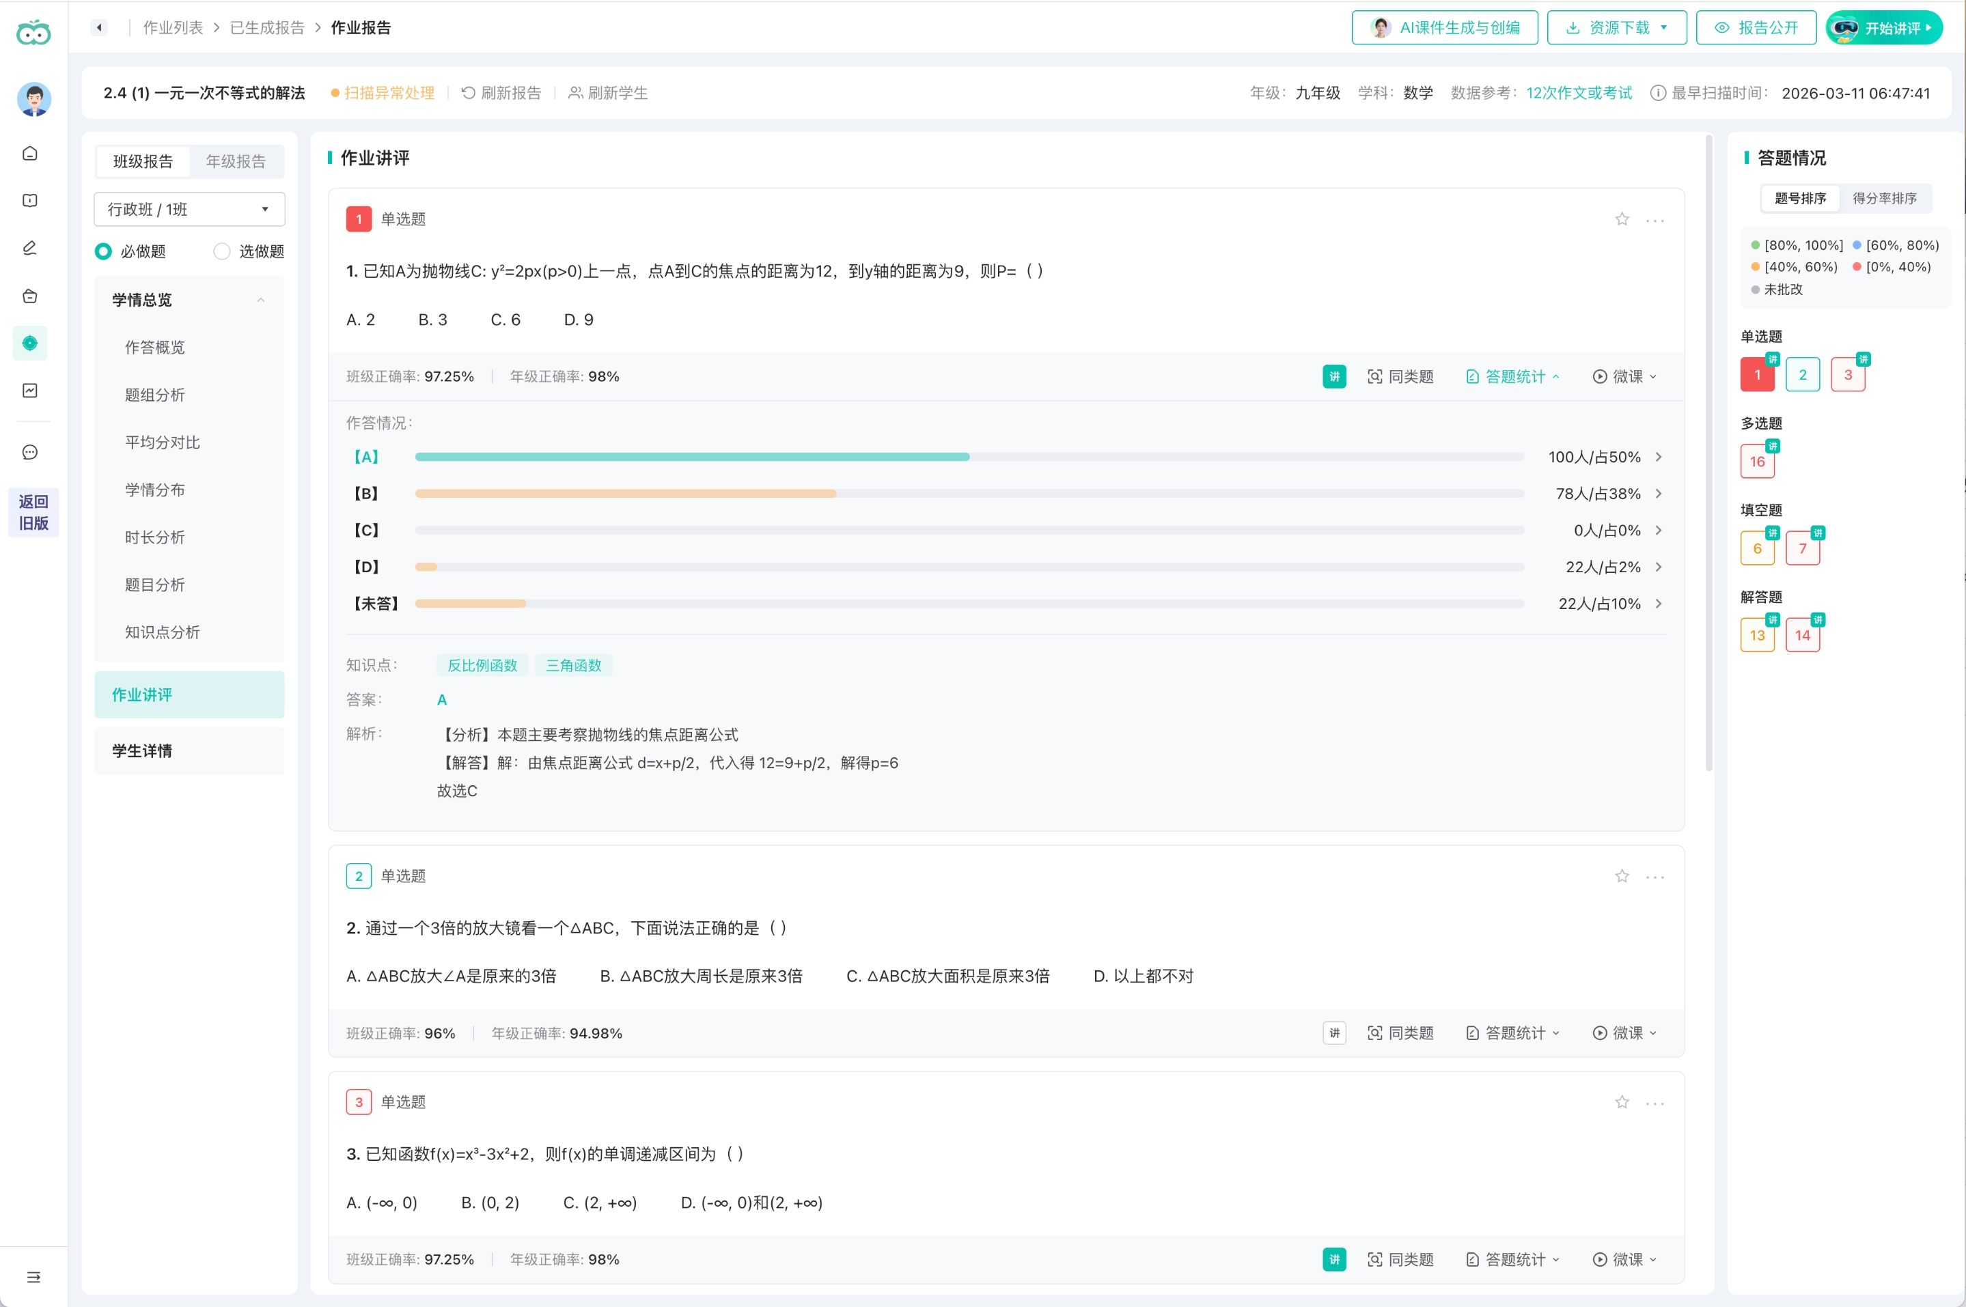Expand 微课 for question 2
1966x1307 pixels.
[x=1625, y=1032]
